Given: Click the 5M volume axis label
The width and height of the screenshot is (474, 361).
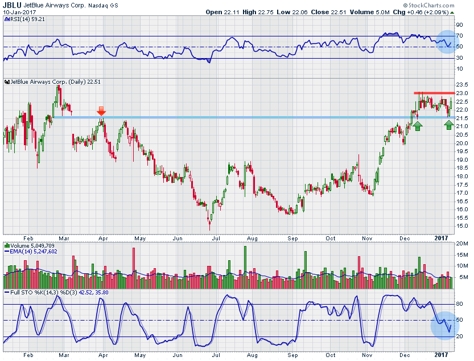Looking at the screenshot, I should [x=463, y=277].
